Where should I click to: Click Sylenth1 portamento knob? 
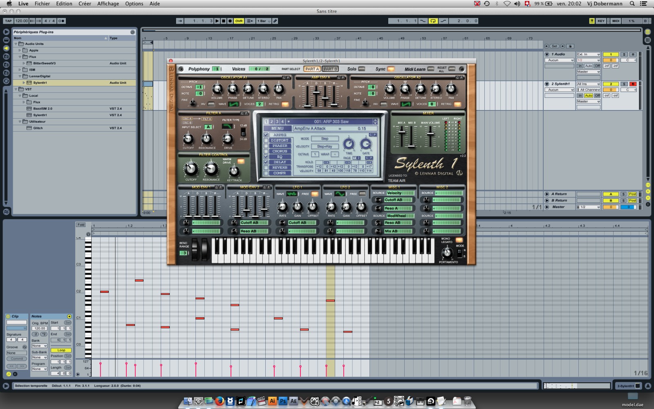click(447, 253)
